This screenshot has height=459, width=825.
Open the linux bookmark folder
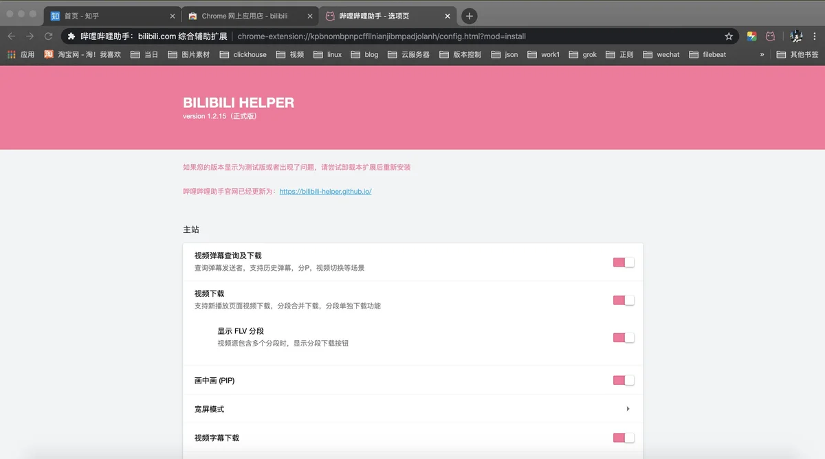[327, 54]
